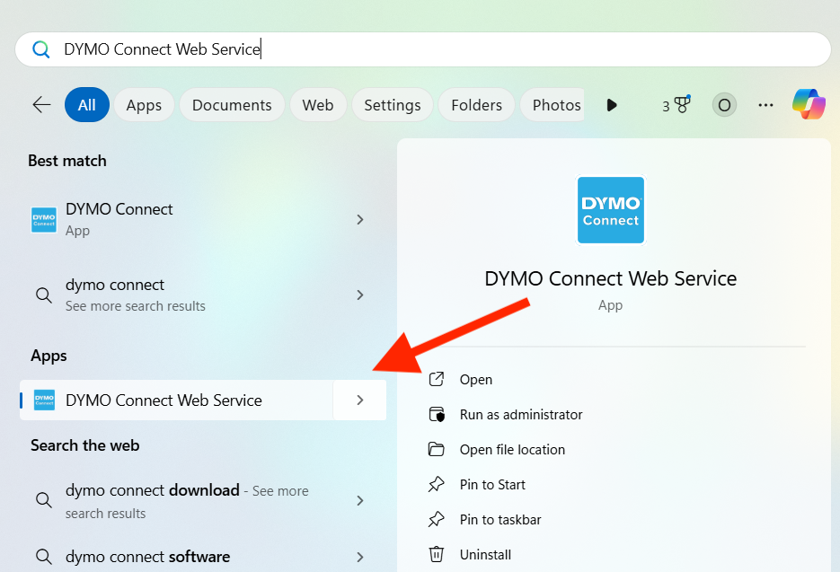Viewport: 840px width, 572px height.
Task: Select the All filter tab
Action: tap(87, 105)
